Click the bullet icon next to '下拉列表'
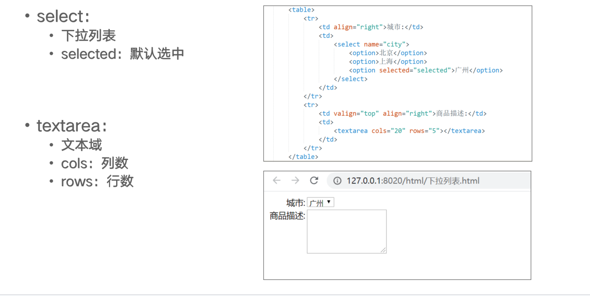590x296 pixels. coord(52,35)
